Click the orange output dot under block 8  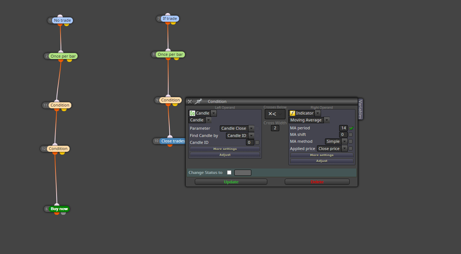168,58
